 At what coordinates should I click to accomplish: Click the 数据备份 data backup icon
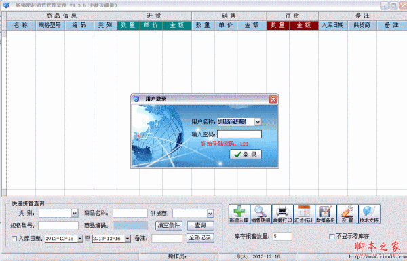tap(326, 214)
